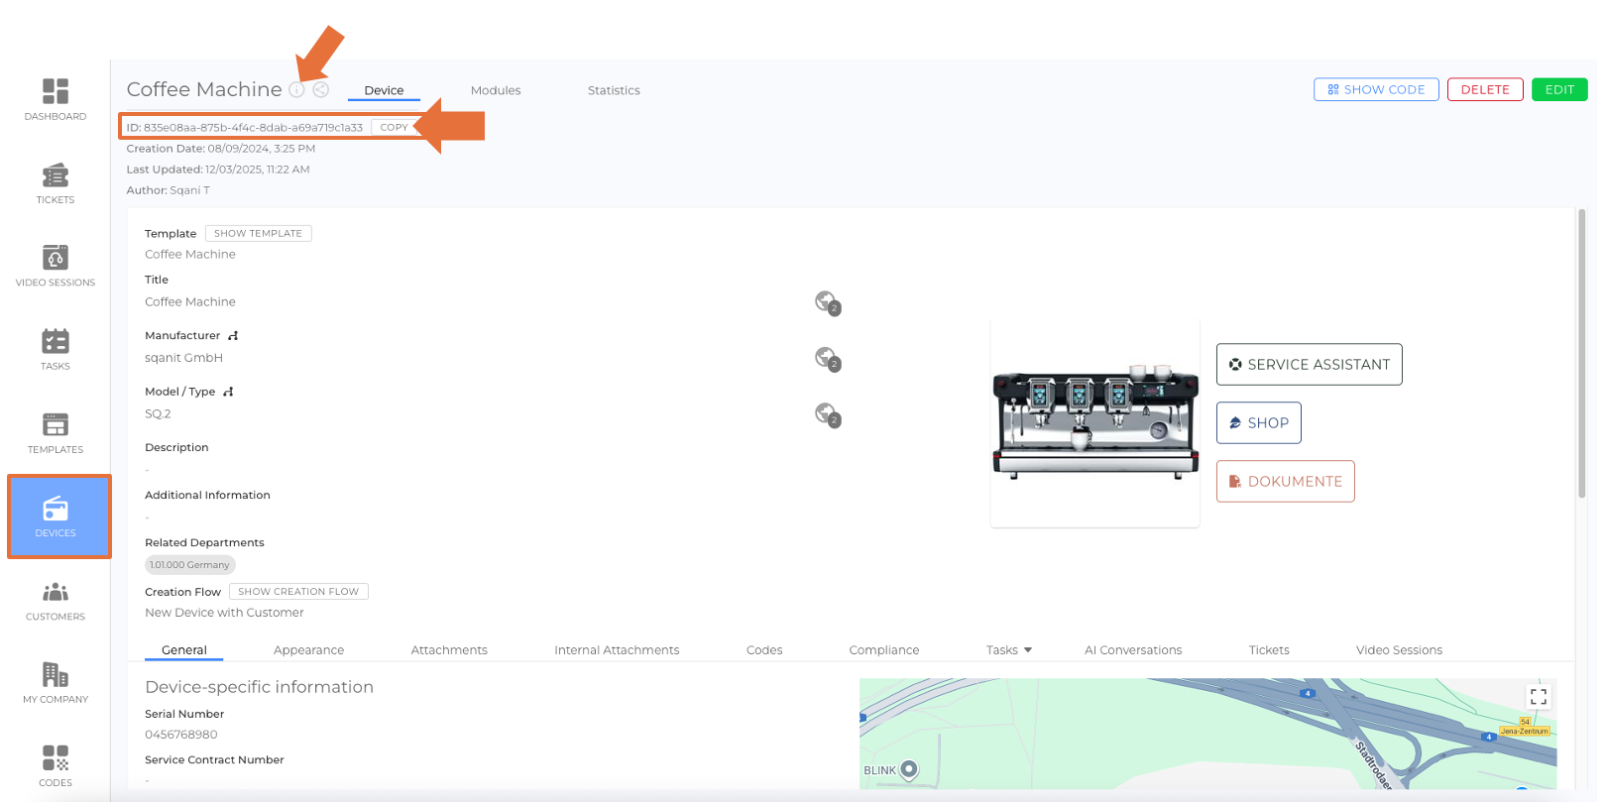Image resolution: width=1606 pixels, height=806 pixels.
Task: Expand the Tasks tab dropdown arrow
Action: [x=1028, y=650]
